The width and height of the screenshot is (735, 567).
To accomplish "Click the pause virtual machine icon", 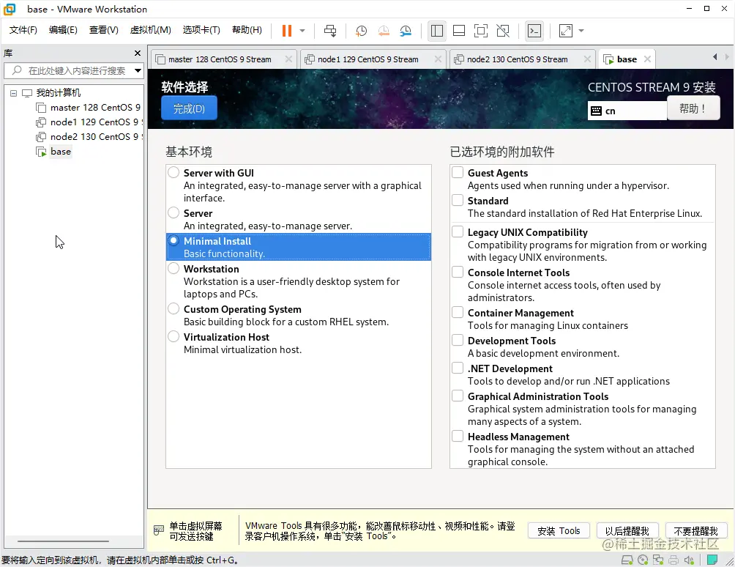I will 287,31.
